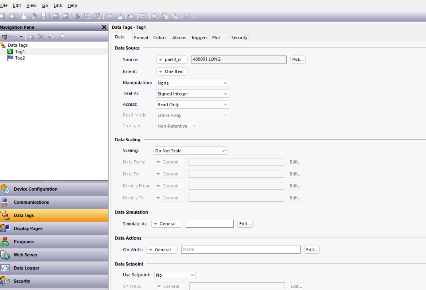Click the Cut scissors icon
Viewport: 426px width, 290px height.
tap(78, 16)
